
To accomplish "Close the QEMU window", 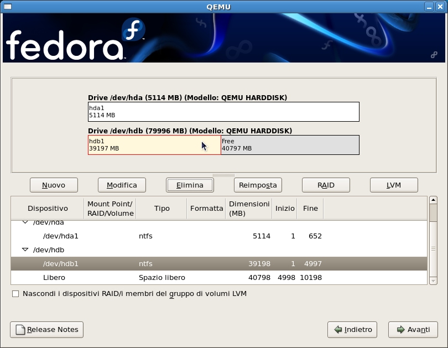I will 440,7.
